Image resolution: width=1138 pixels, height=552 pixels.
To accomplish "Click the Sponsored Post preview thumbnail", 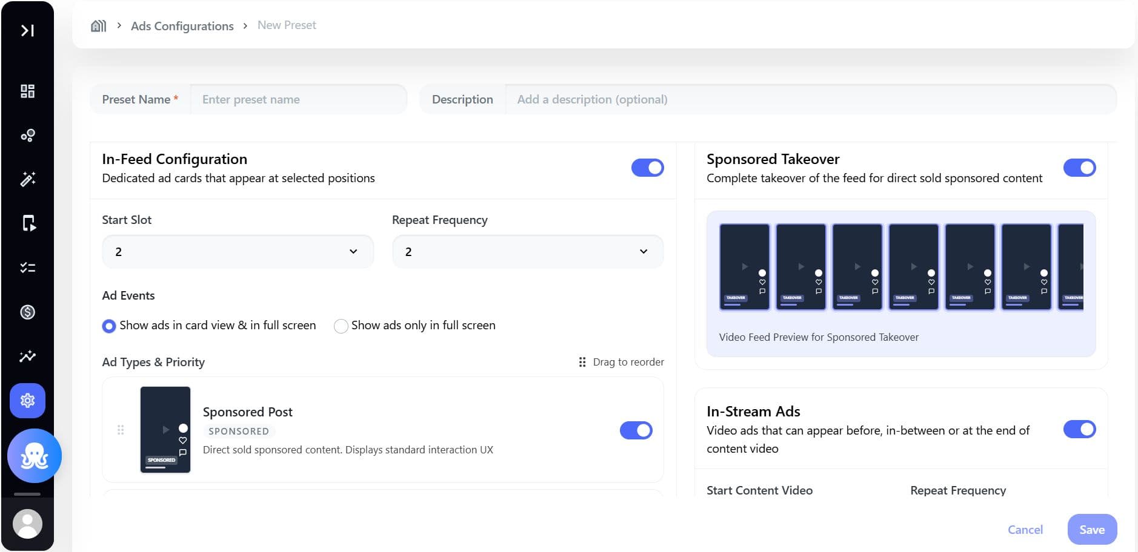I will point(165,430).
